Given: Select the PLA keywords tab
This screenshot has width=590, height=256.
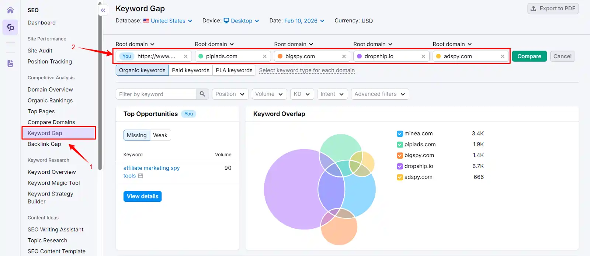Looking at the screenshot, I should (x=234, y=70).
